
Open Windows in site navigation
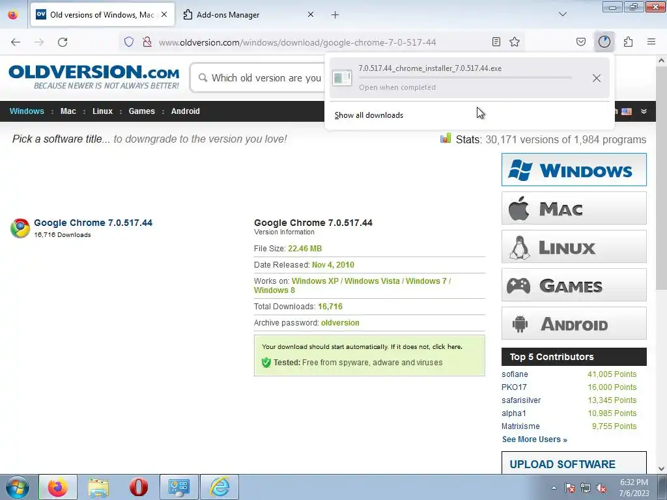point(27,111)
